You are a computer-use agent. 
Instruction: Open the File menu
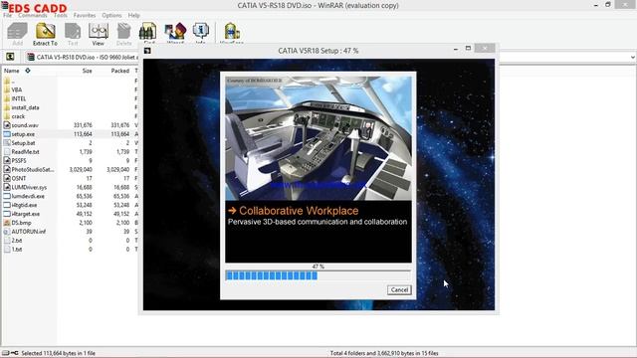tap(8, 16)
